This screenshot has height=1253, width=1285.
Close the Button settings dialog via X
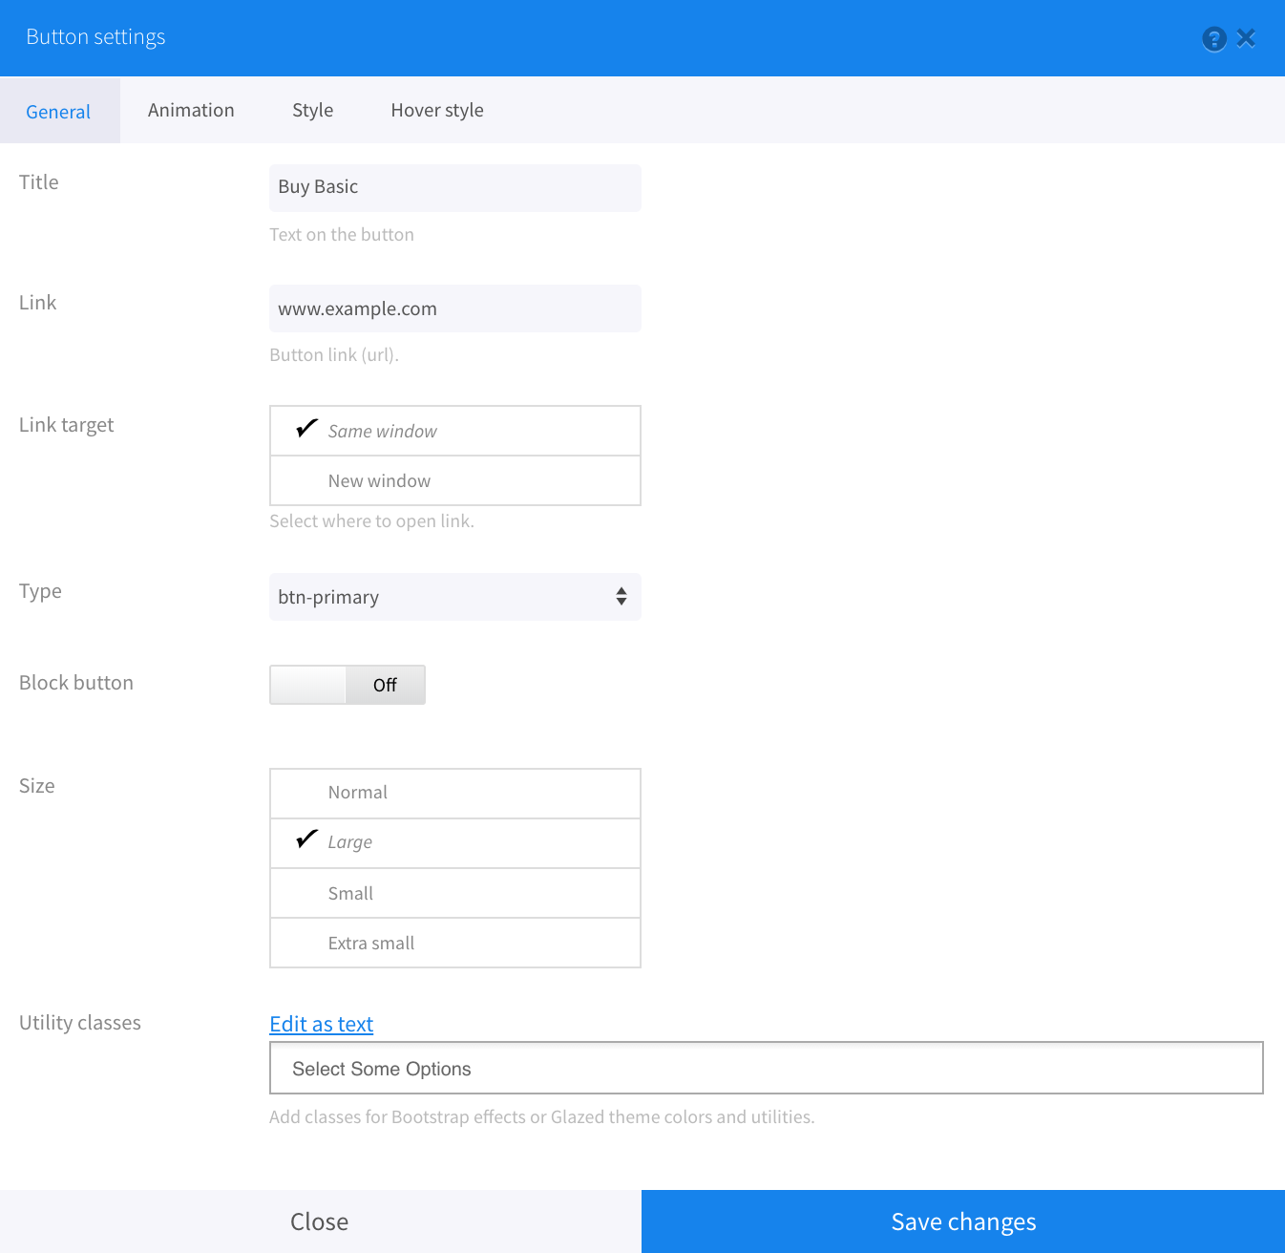[x=1246, y=38]
